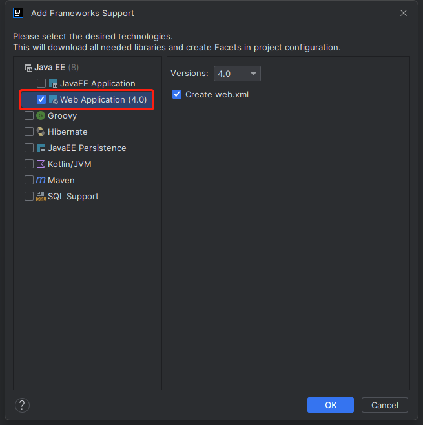Enable the Hibernate checkbox
423x425 pixels.
click(x=29, y=132)
